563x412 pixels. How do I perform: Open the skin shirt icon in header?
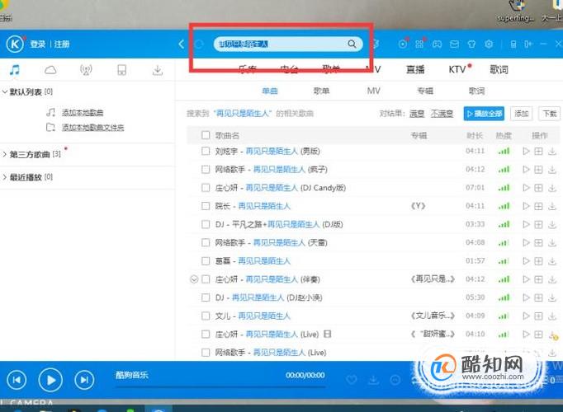[x=471, y=44]
